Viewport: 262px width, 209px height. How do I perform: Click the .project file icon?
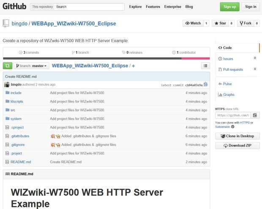[x=7, y=153]
